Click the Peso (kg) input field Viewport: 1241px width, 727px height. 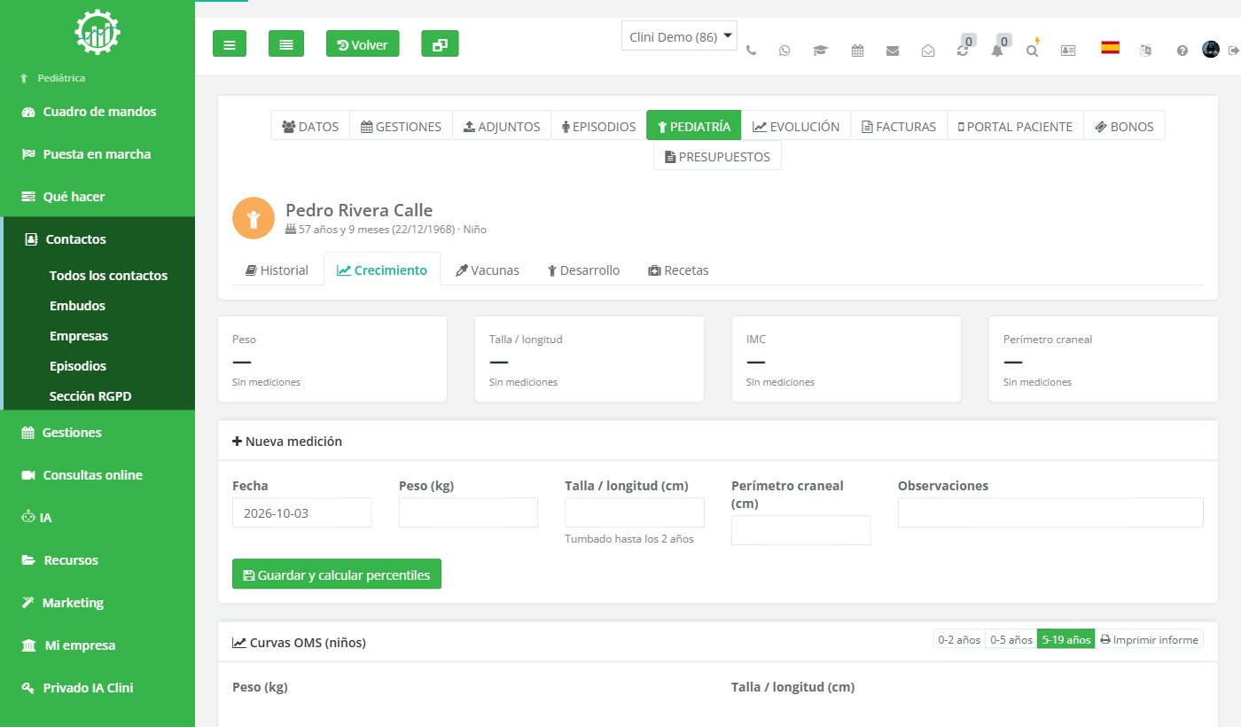tap(468, 512)
